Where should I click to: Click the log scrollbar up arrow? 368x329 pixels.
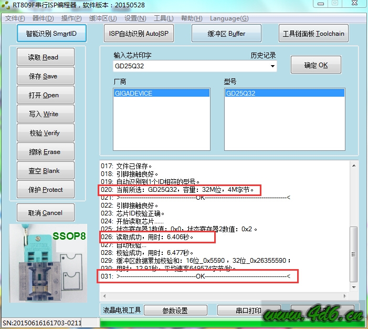coord(354,166)
